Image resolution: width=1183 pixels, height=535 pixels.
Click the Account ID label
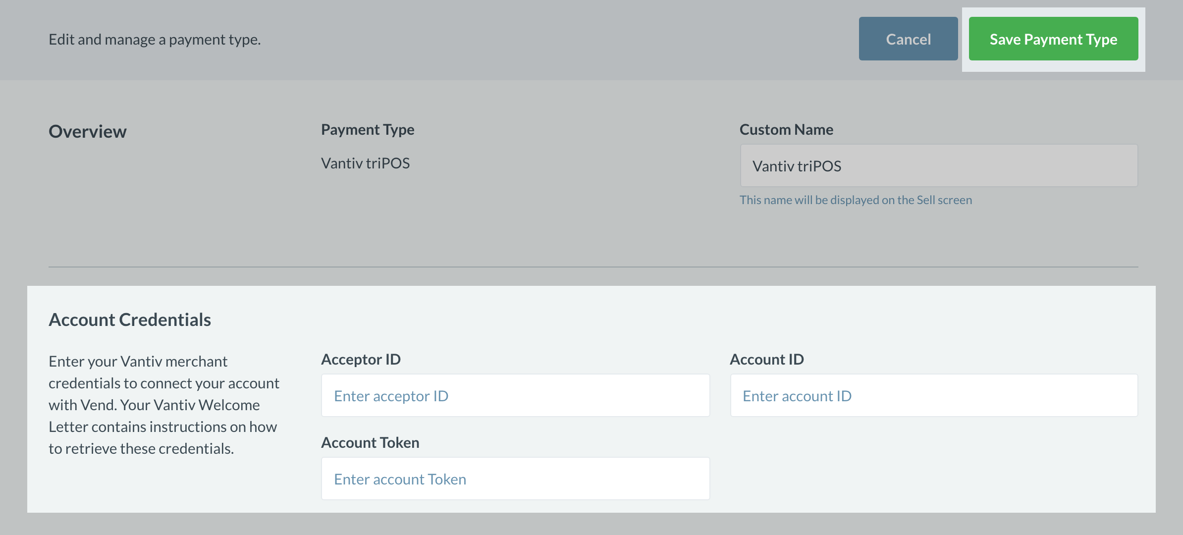[x=766, y=360]
